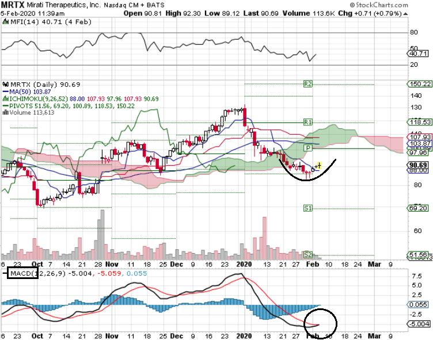
Task: Click the MRTX ticker symbol title
Action: (13, 5)
